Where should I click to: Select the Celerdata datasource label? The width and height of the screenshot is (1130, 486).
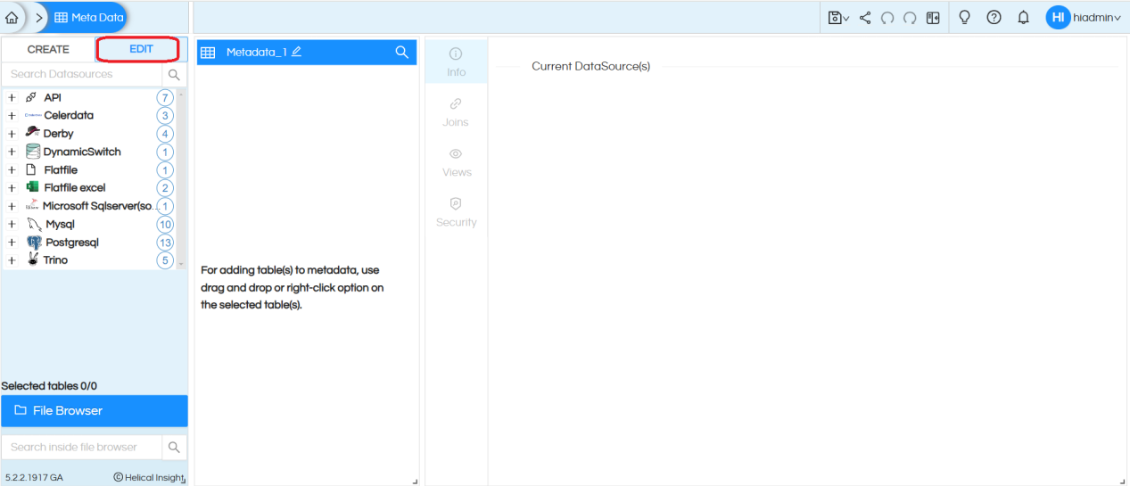click(x=69, y=115)
